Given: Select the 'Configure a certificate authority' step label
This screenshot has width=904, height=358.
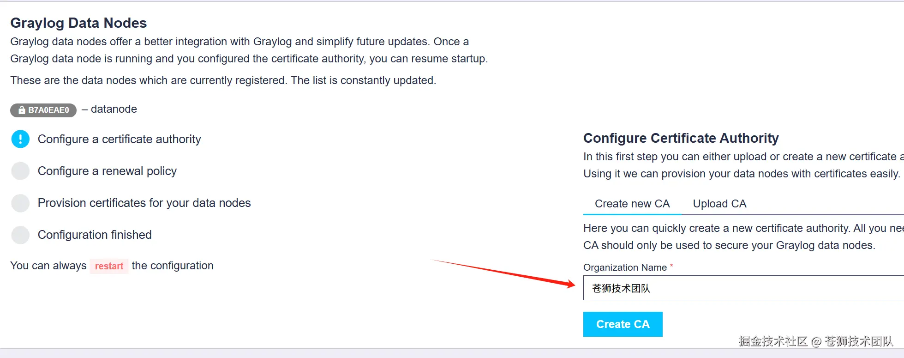Looking at the screenshot, I should (119, 139).
